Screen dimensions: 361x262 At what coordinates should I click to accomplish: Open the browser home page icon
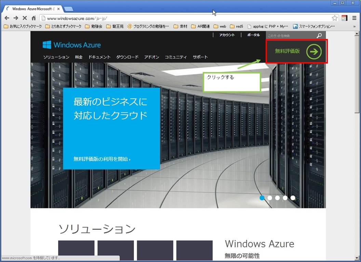click(34, 18)
